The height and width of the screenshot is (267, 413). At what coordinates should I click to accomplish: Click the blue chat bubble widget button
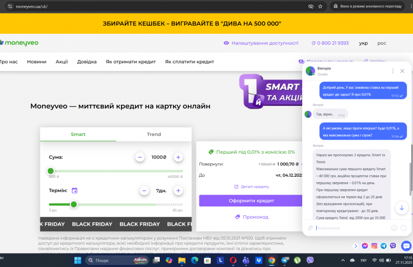406,246
